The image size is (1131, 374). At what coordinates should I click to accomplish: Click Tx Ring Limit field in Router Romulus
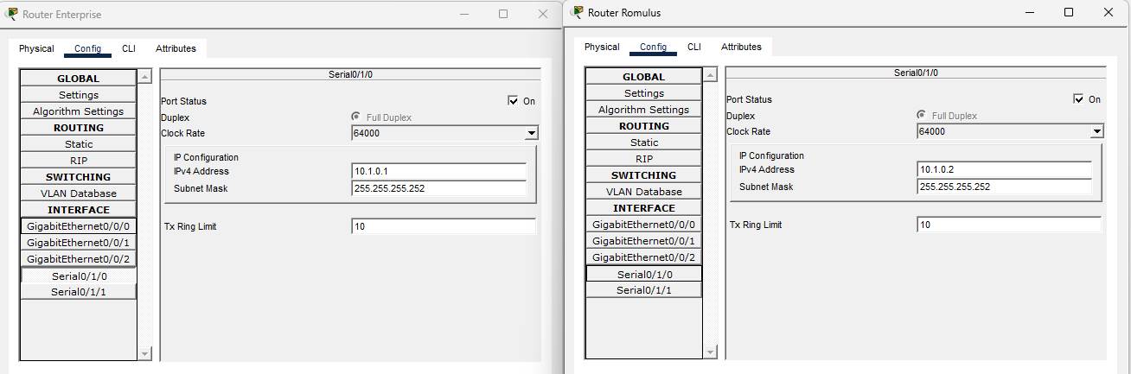1009,225
